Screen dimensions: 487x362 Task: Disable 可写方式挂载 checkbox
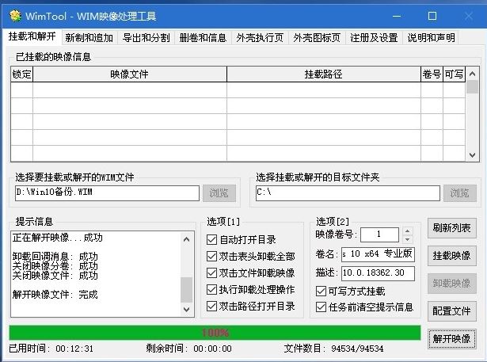point(321,291)
